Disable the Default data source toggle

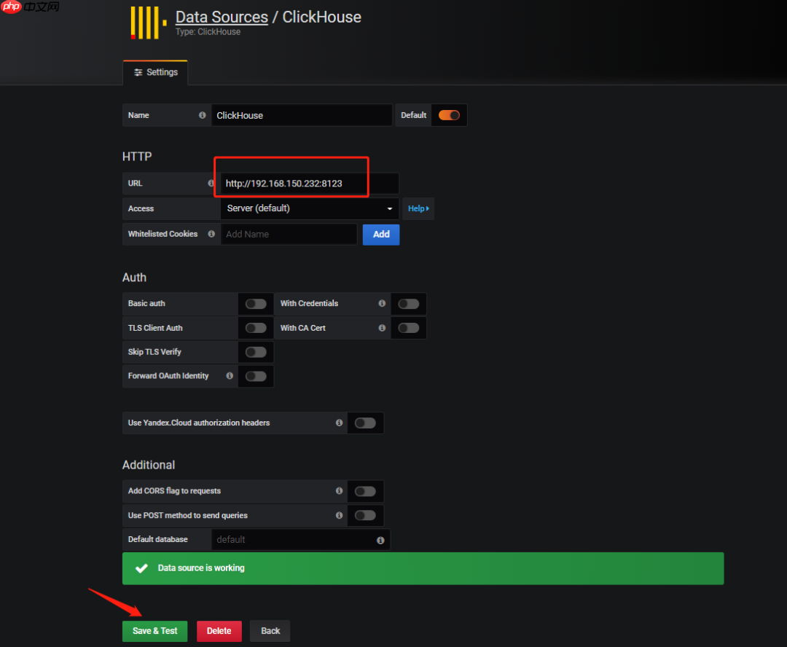tap(449, 115)
